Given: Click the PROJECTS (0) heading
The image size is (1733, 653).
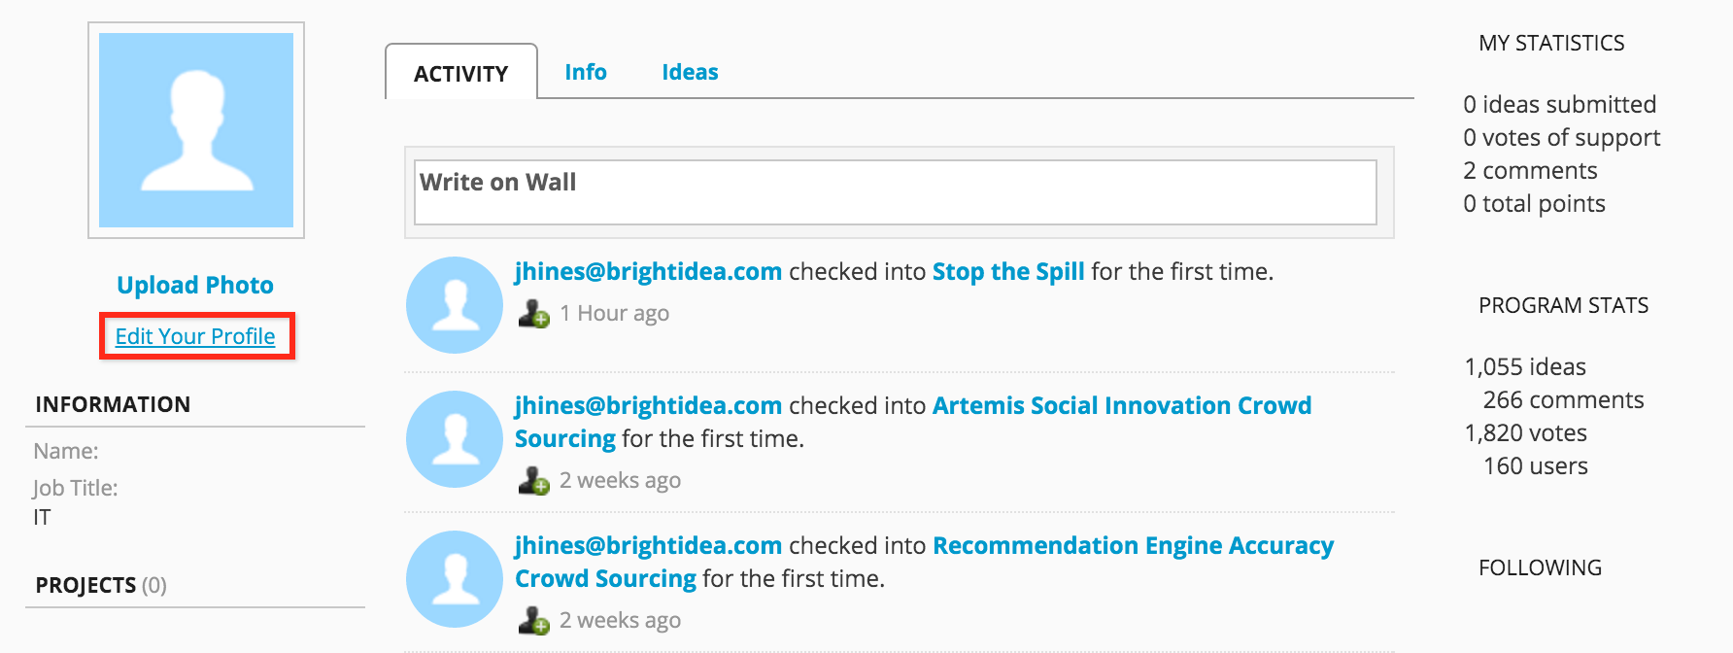Looking at the screenshot, I should [x=101, y=585].
